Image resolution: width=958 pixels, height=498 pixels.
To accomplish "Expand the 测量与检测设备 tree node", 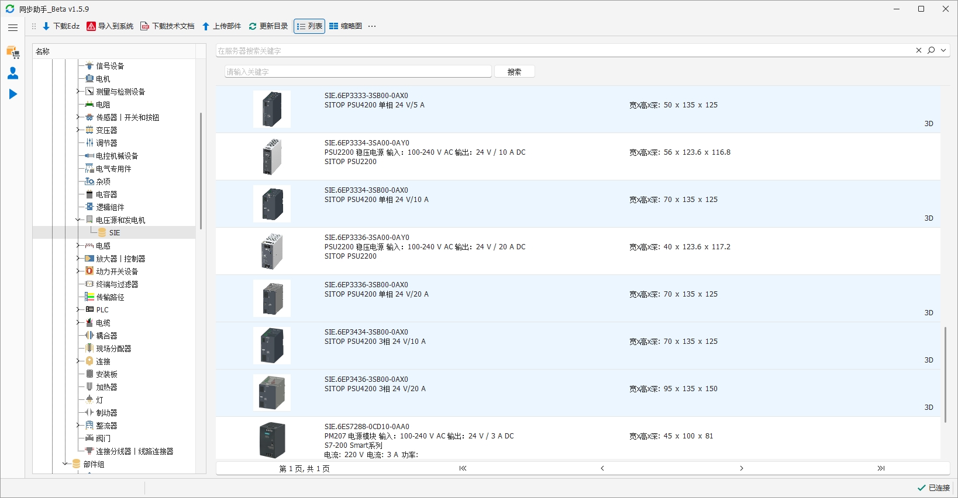I will coord(78,92).
